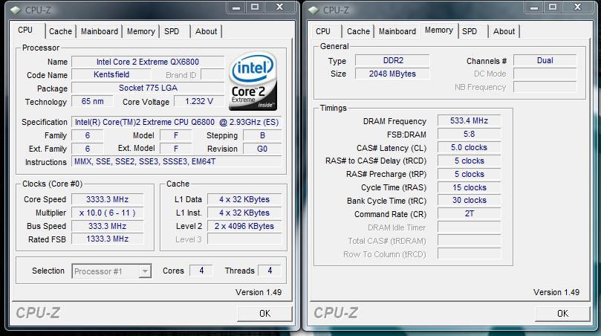Open the Mainboard tab in left window
Viewport: 601px width, 336px height.
click(100, 31)
